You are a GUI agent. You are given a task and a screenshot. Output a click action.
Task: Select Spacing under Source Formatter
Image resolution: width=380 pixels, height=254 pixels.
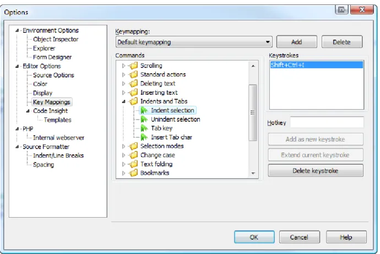click(44, 165)
